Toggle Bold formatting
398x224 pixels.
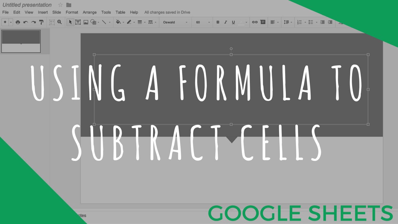pos(218,22)
